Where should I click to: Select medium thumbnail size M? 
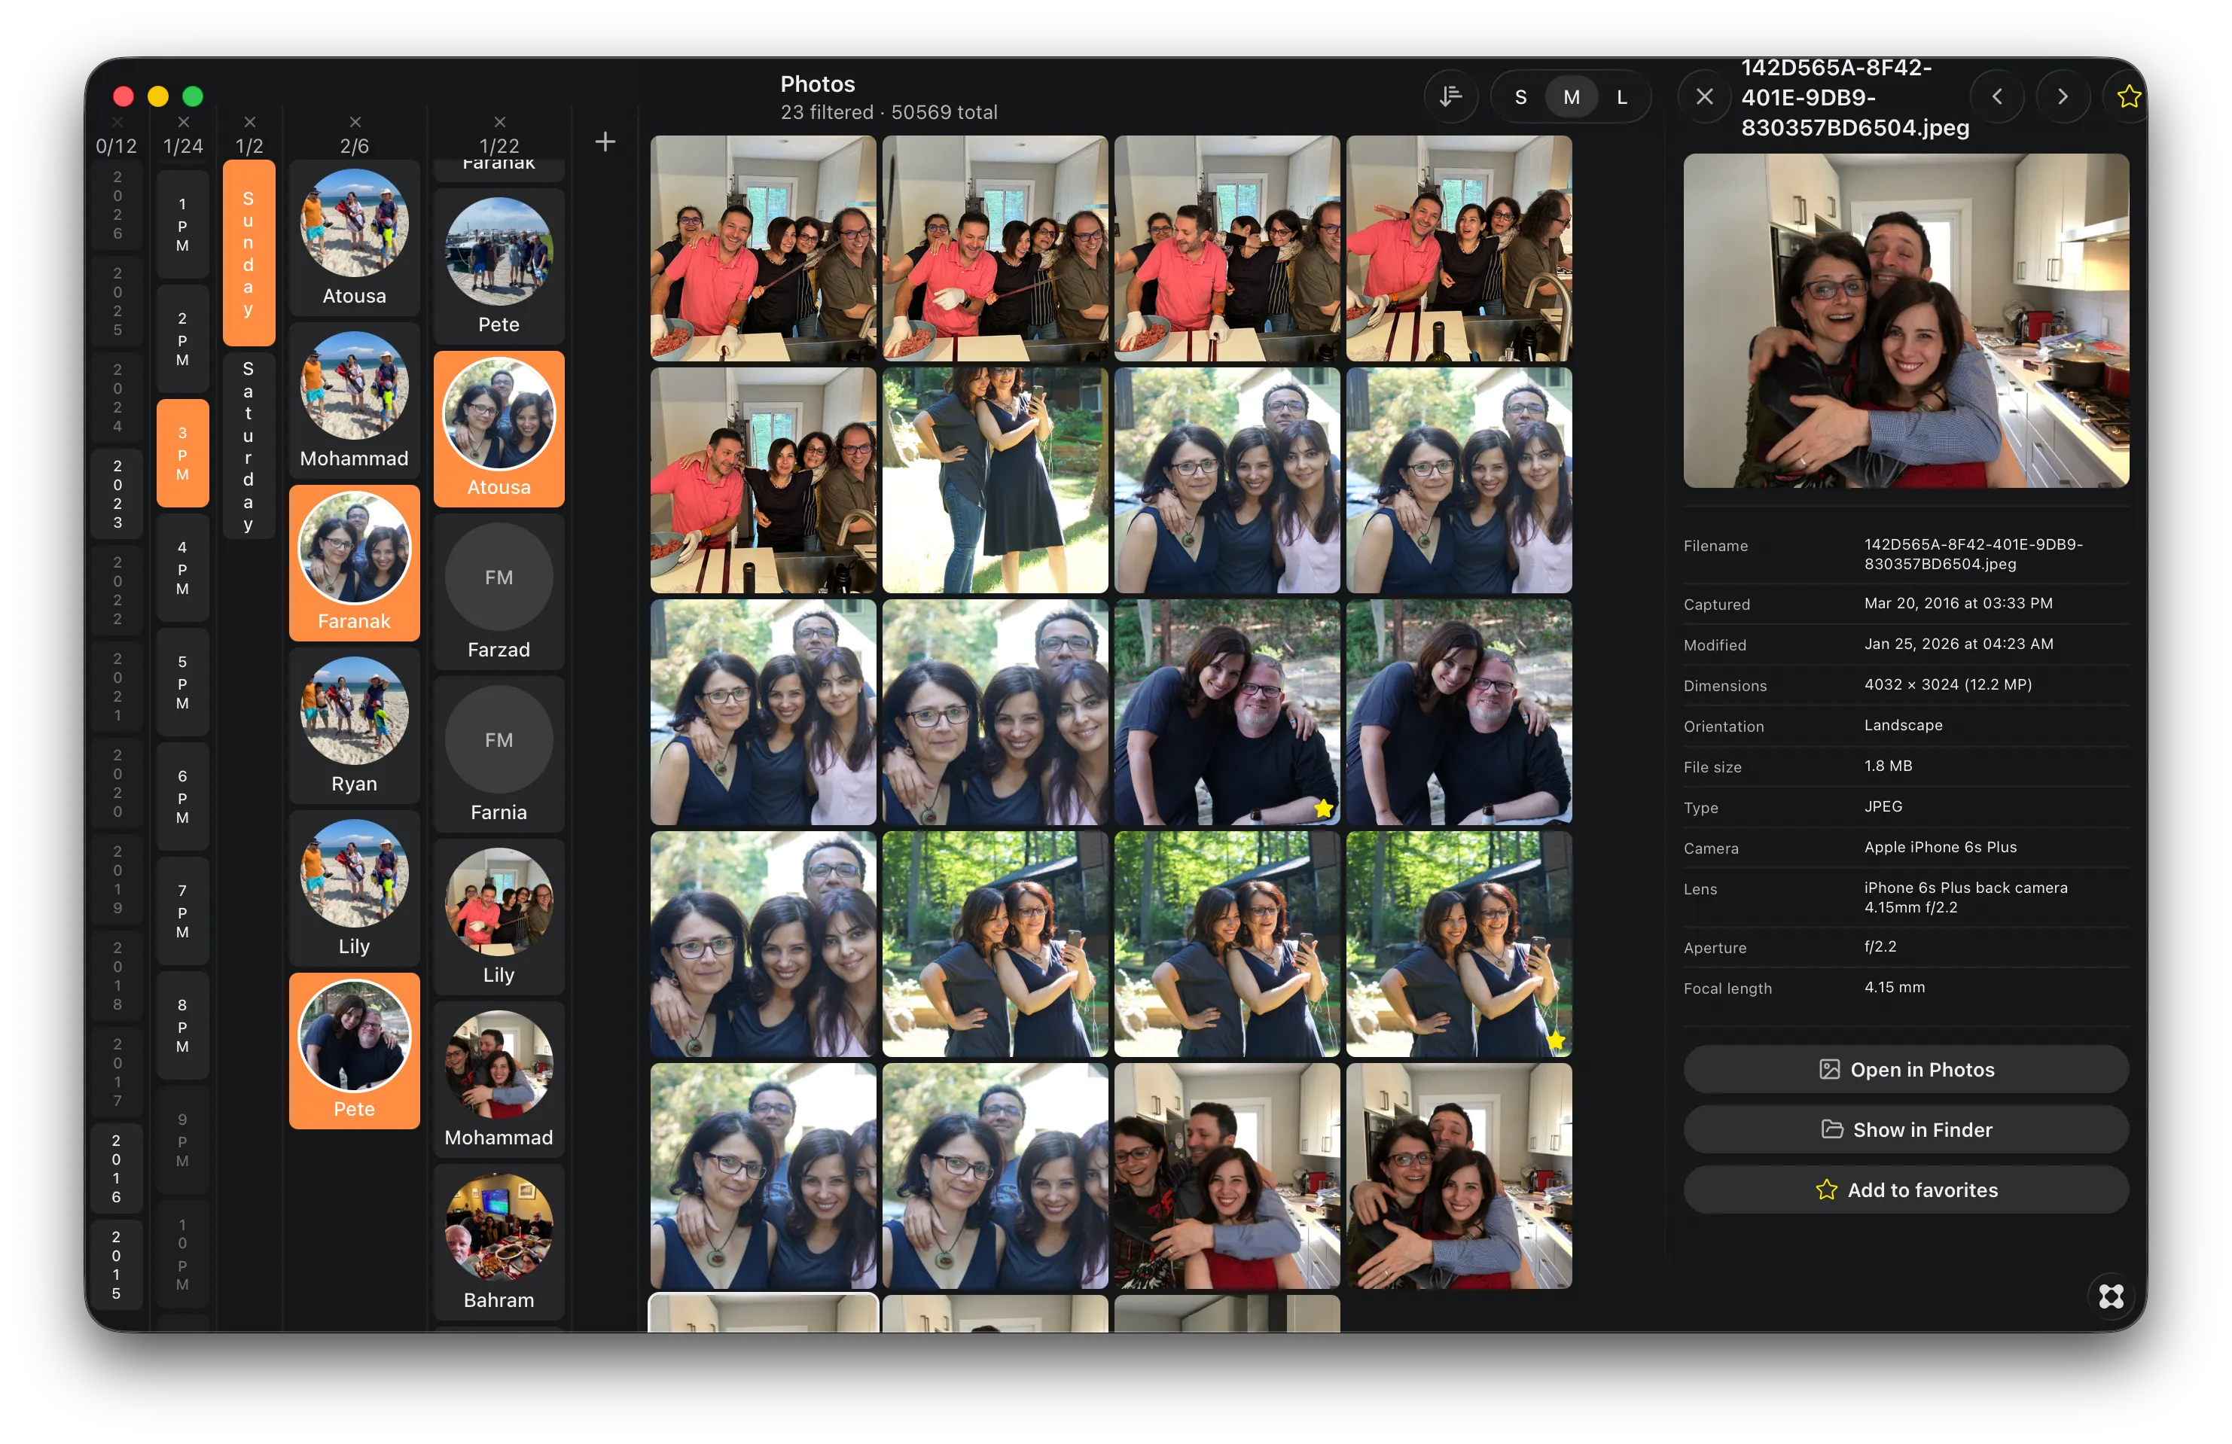pyautogui.click(x=1571, y=96)
